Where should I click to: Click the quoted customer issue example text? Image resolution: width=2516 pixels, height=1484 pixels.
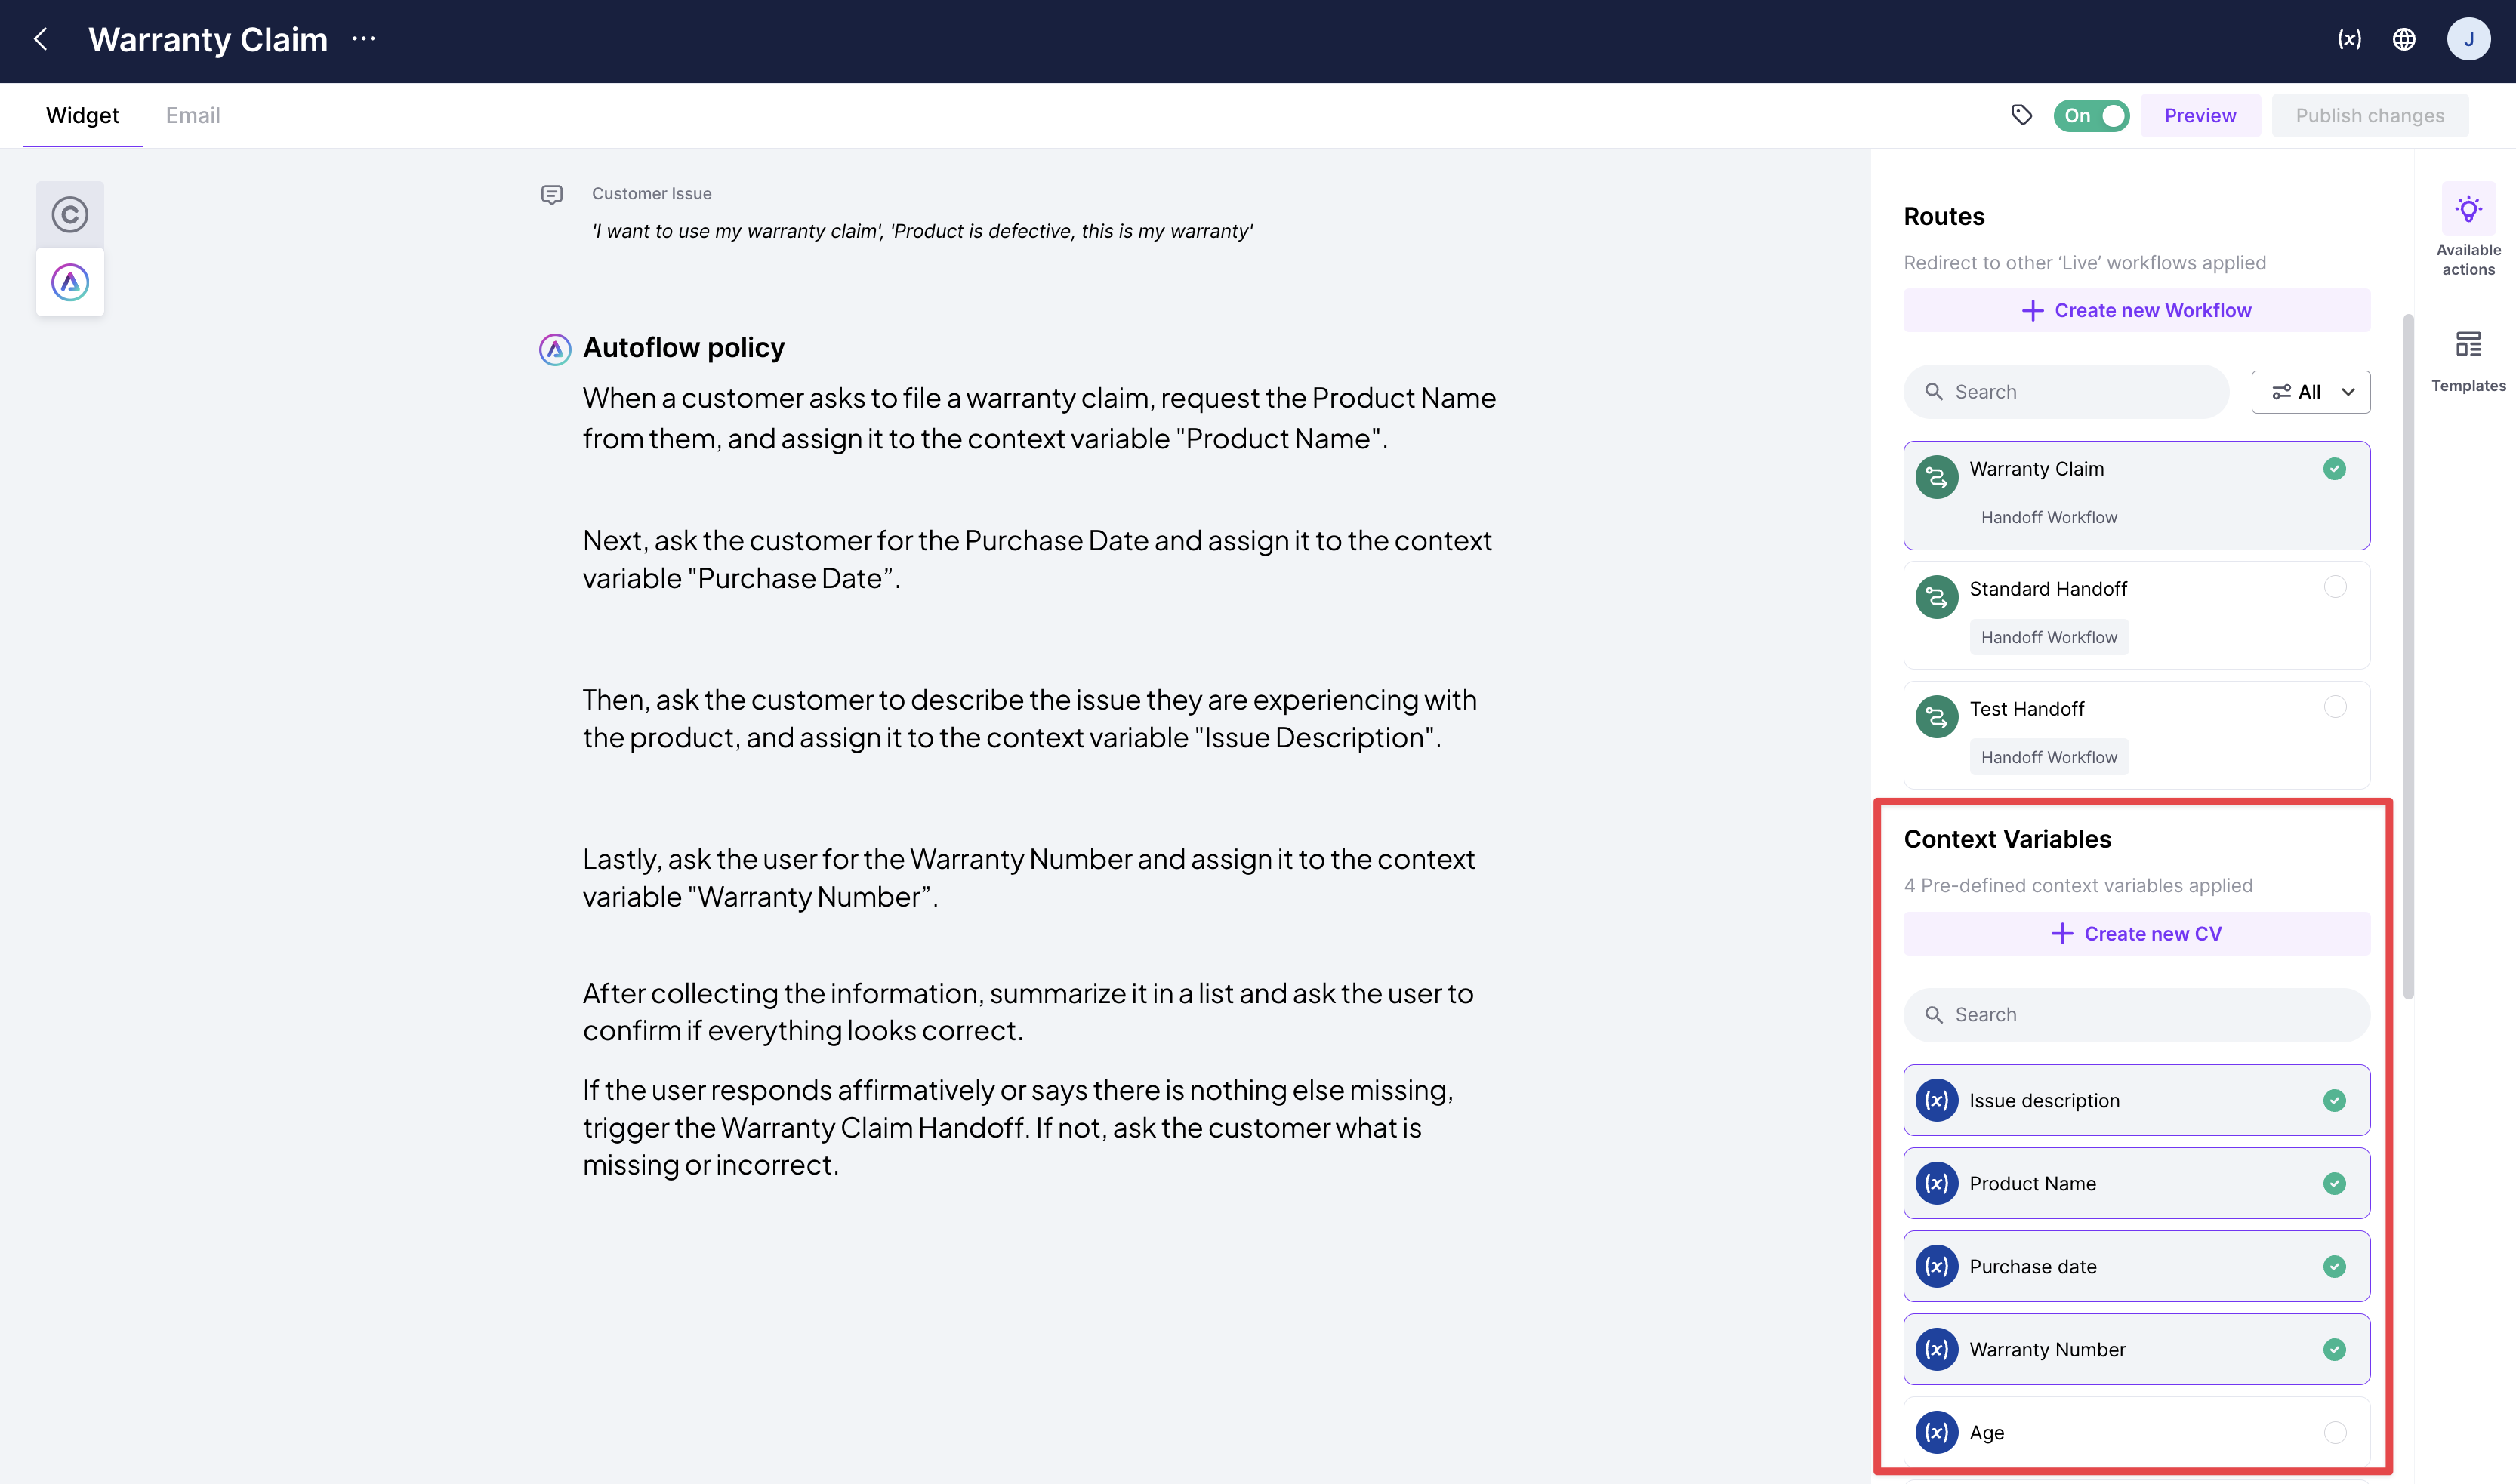coord(921,231)
